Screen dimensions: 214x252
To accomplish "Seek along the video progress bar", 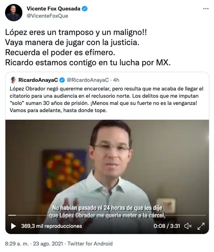I will coord(107,215).
